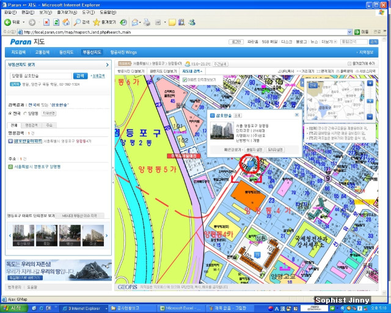This screenshot has width=391, height=313.
Task: Open the 보기(V) menu
Action: pyautogui.click(x=46, y=12)
